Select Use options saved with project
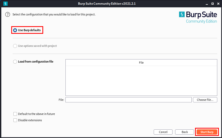This screenshot has width=222, height=138. click(x=15, y=46)
